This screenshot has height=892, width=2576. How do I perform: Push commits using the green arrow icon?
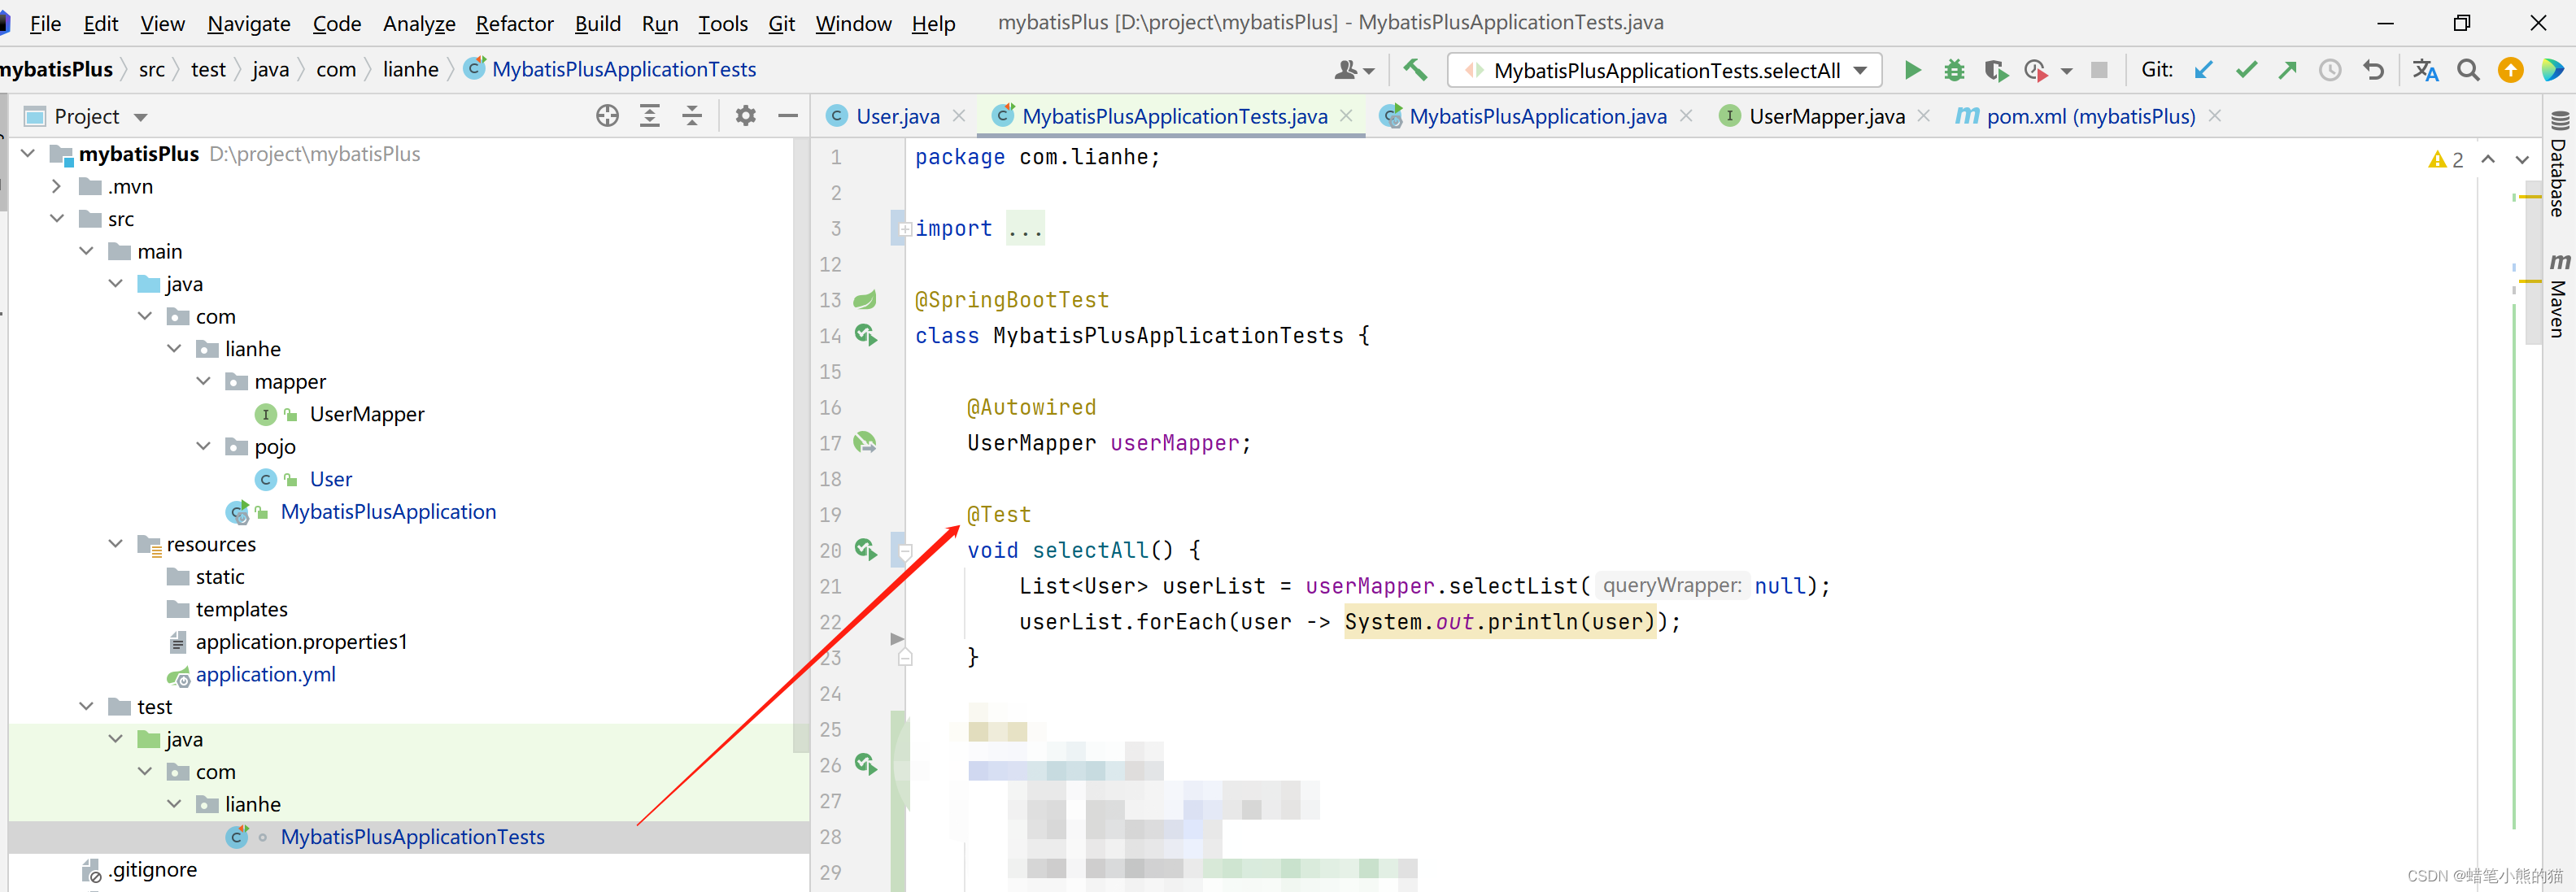coord(2288,70)
